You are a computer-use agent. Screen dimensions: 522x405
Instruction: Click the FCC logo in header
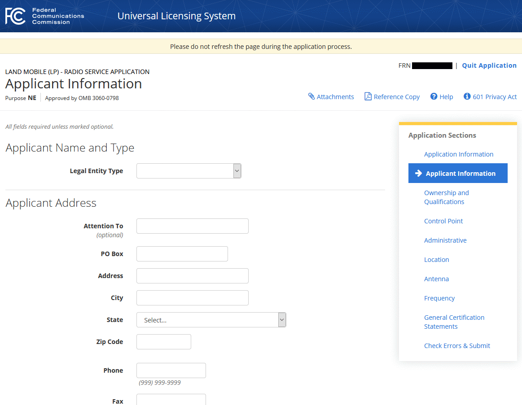pyautogui.click(x=44, y=16)
